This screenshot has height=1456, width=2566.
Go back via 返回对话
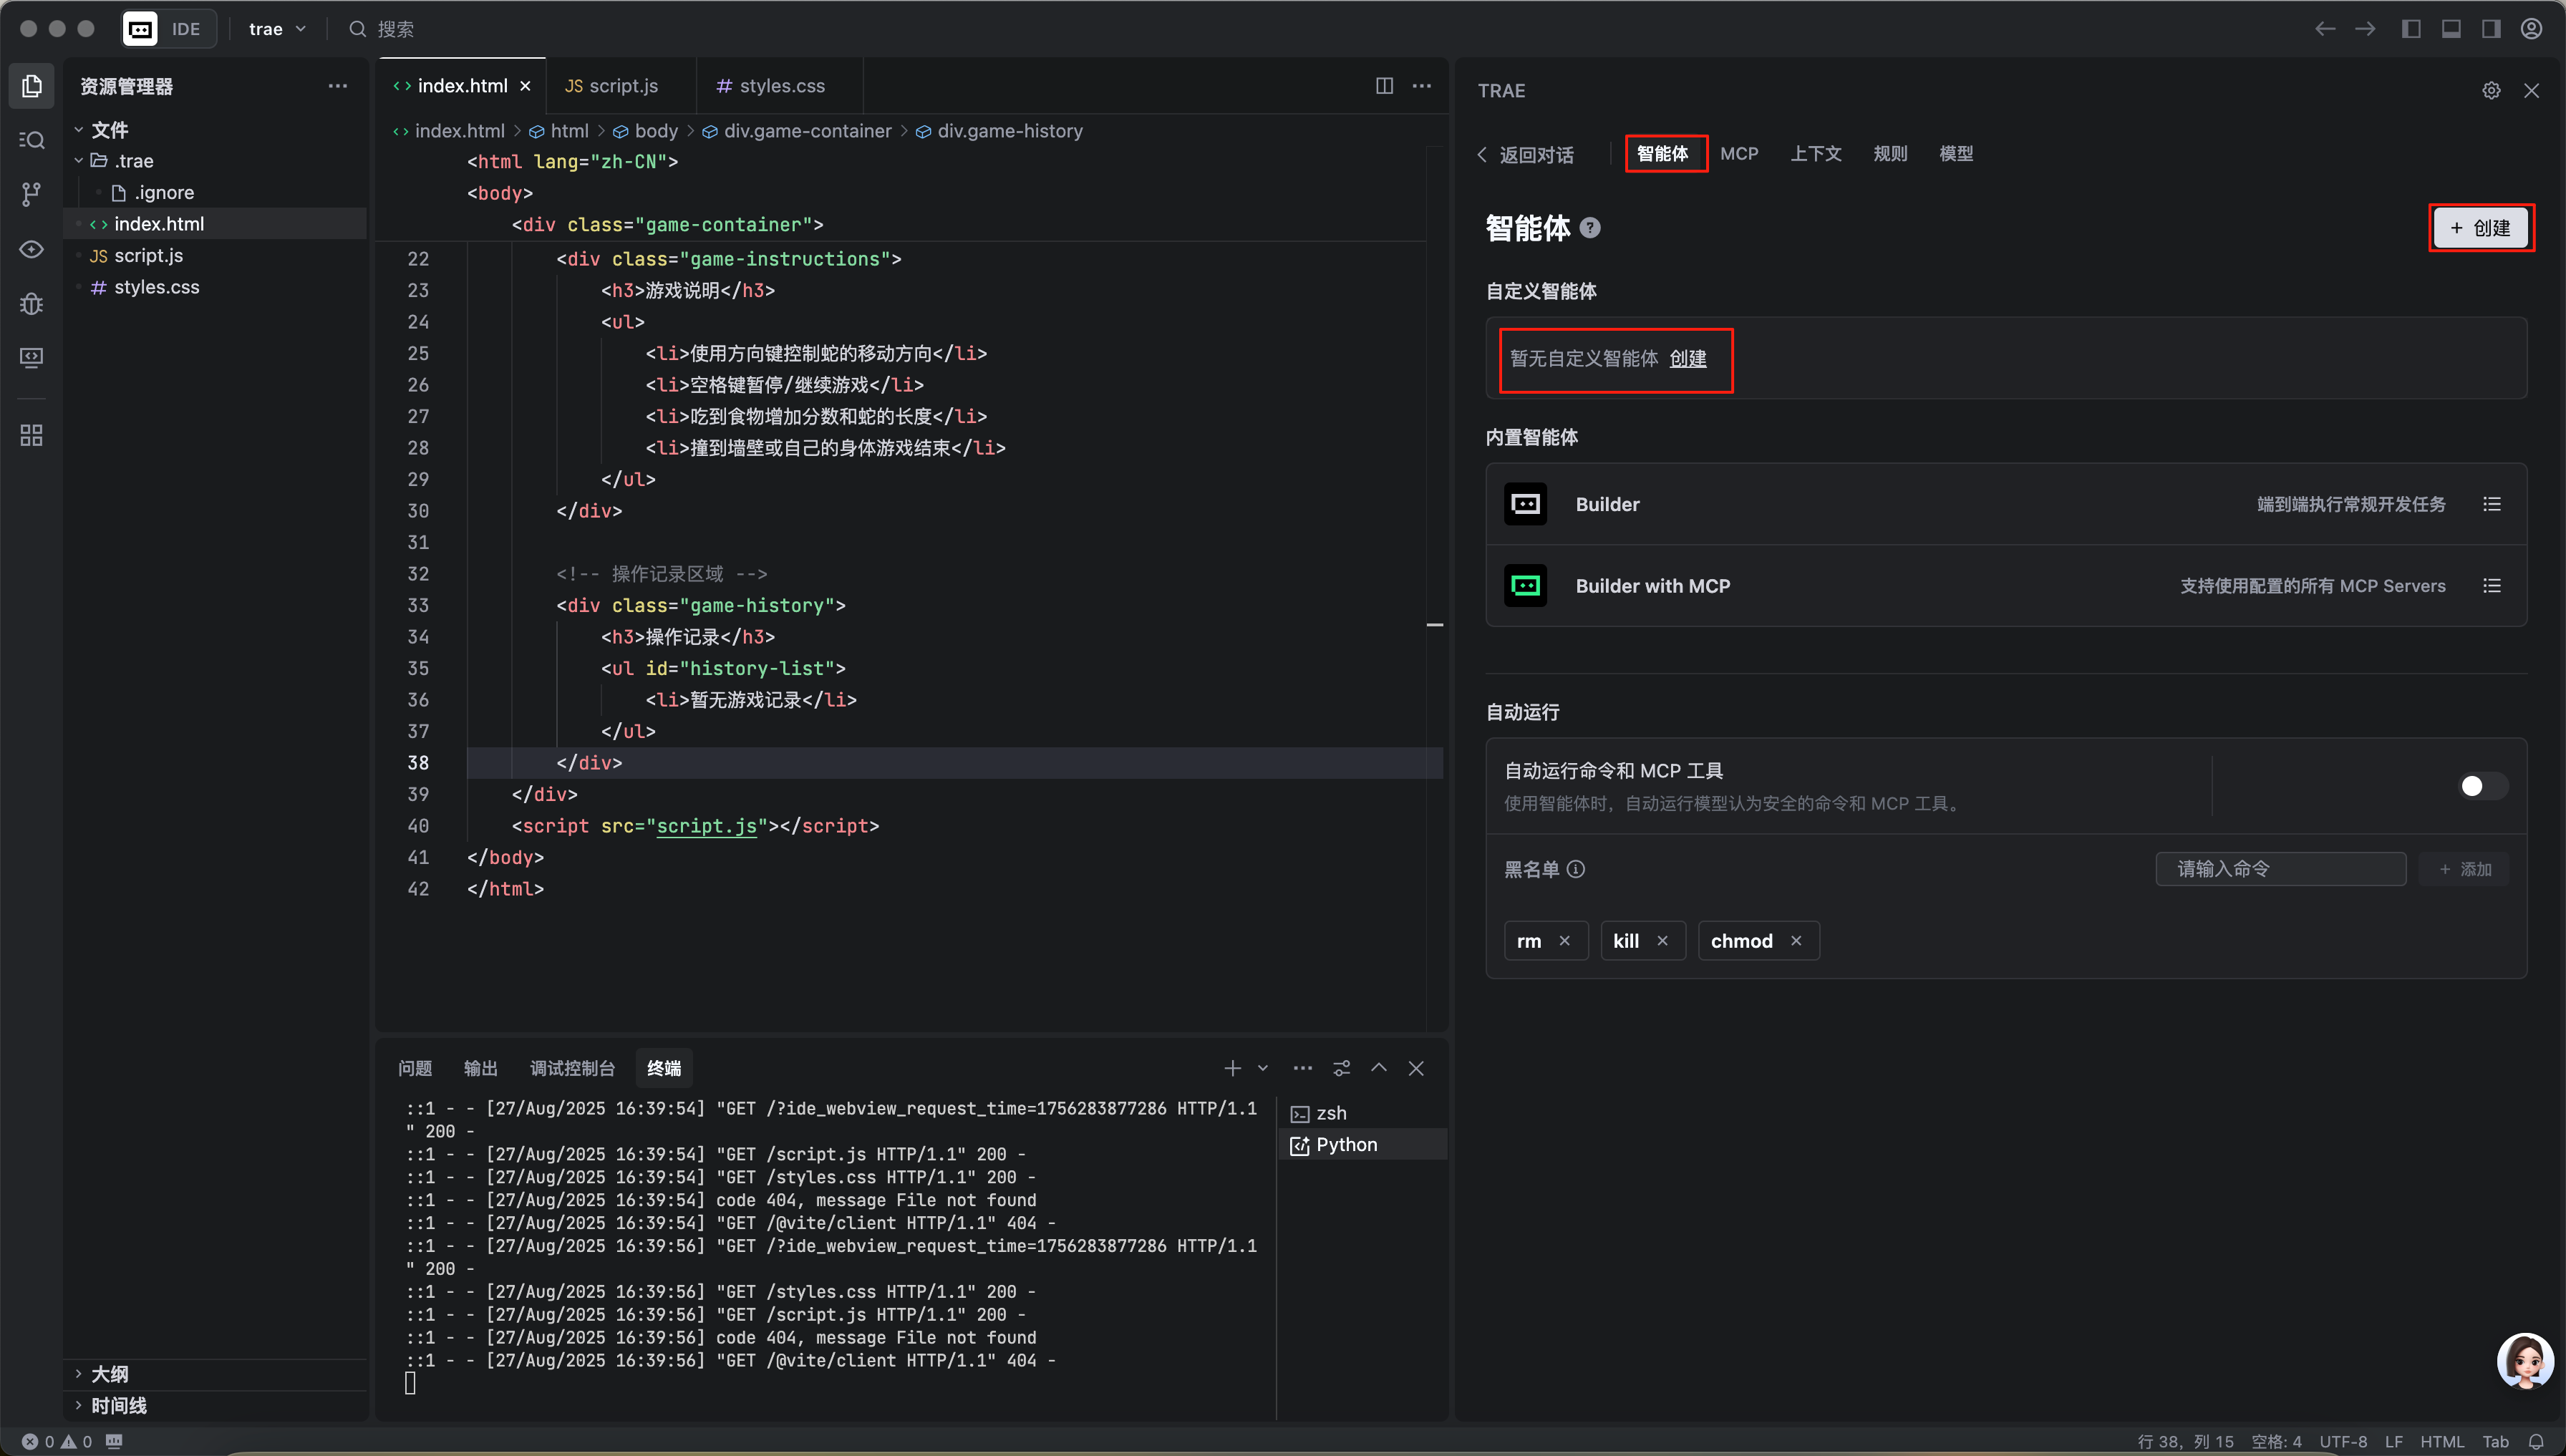click(x=1526, y=154)
